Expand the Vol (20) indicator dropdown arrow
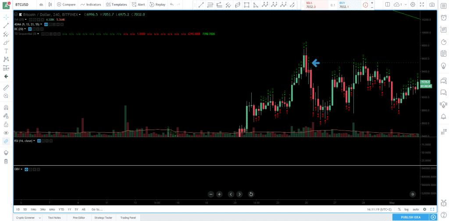The height and width of the screenshot is (221, 449). pyautogui.click(x=26, y=19)
